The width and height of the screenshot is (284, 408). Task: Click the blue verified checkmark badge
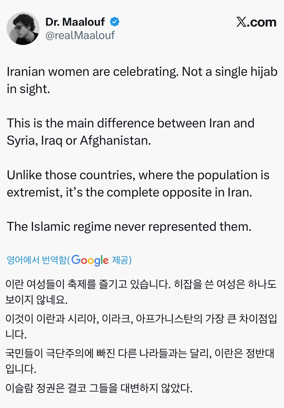click(114, 22)
